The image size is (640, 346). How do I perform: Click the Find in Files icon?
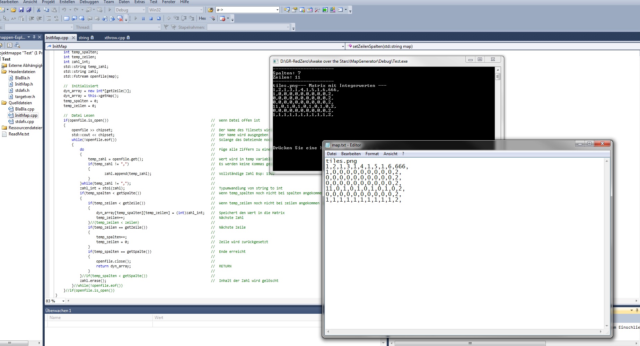210,10
